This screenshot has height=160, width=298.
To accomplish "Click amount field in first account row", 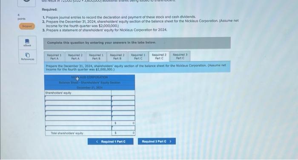I will pyautogui.click(x=123, y=98).
